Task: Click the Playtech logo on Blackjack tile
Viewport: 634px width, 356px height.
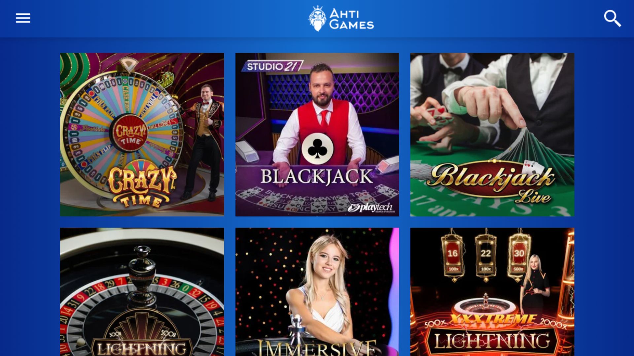Action: [371, 207]
